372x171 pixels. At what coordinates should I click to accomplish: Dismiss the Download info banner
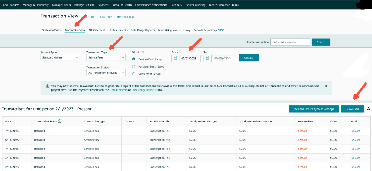click(x=326, y=86)
